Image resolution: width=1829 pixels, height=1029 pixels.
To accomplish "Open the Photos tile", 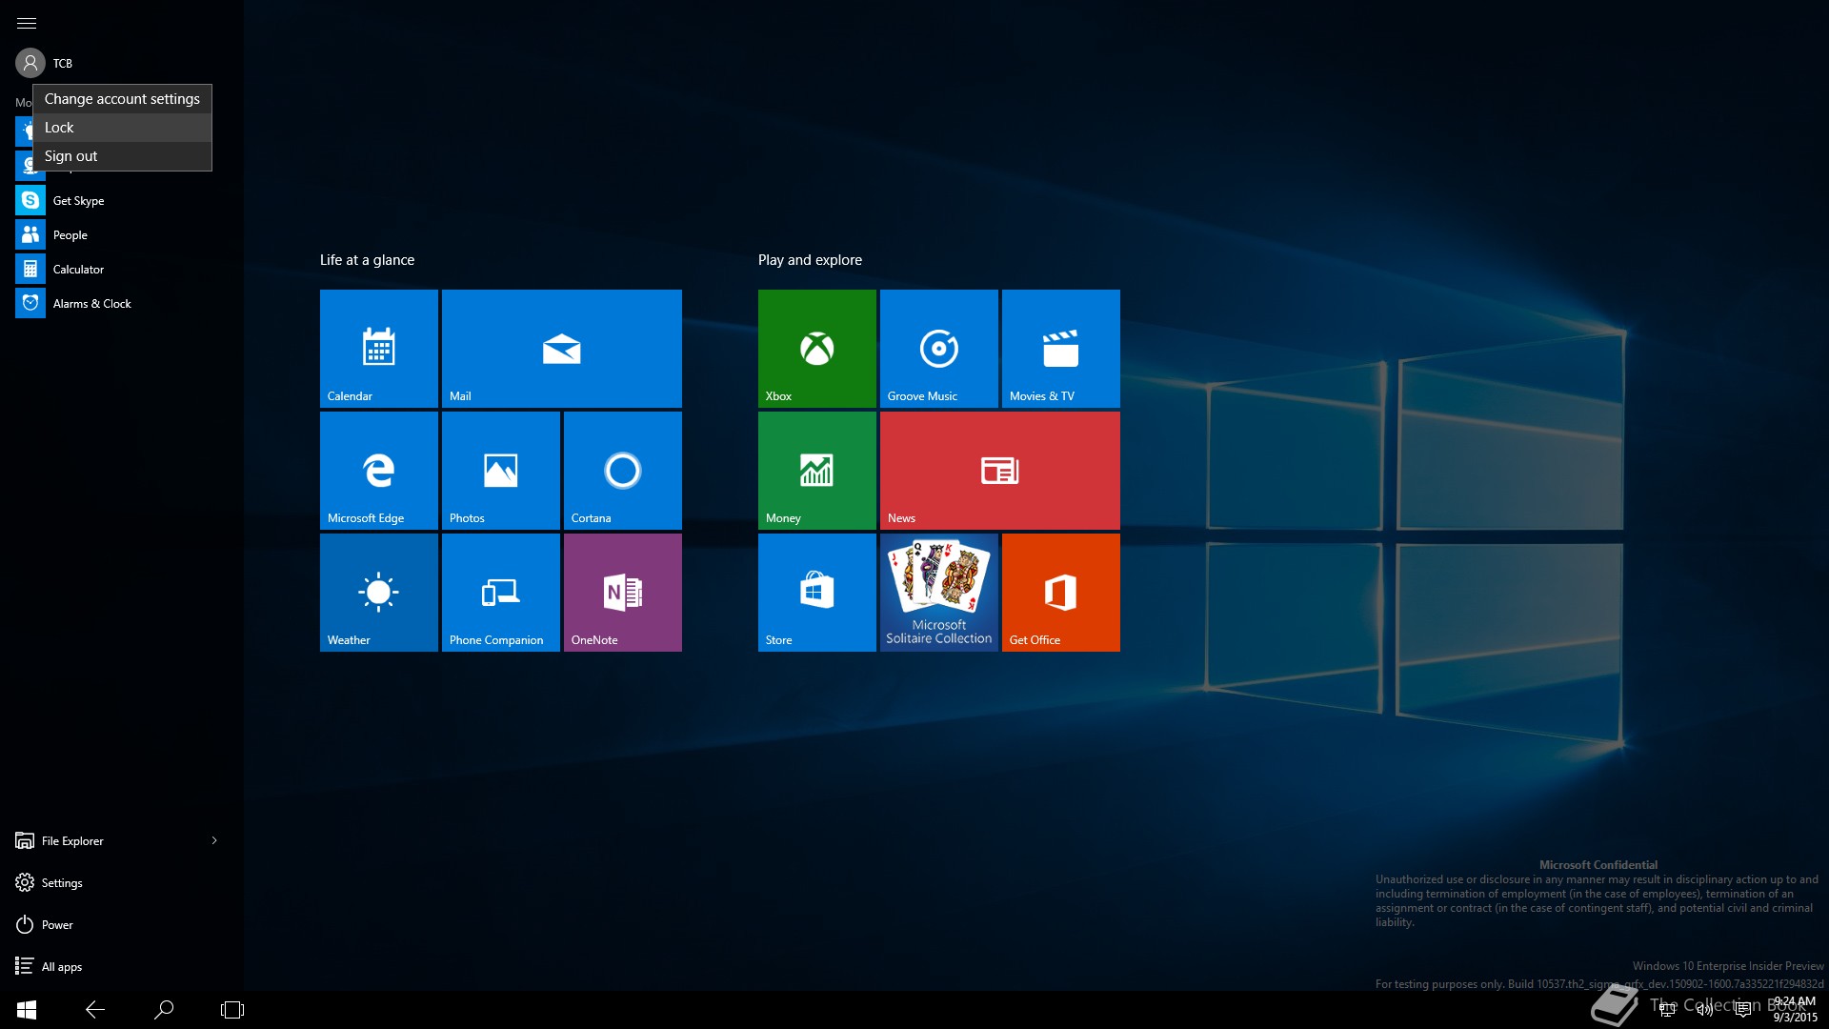I will point(501,471).
